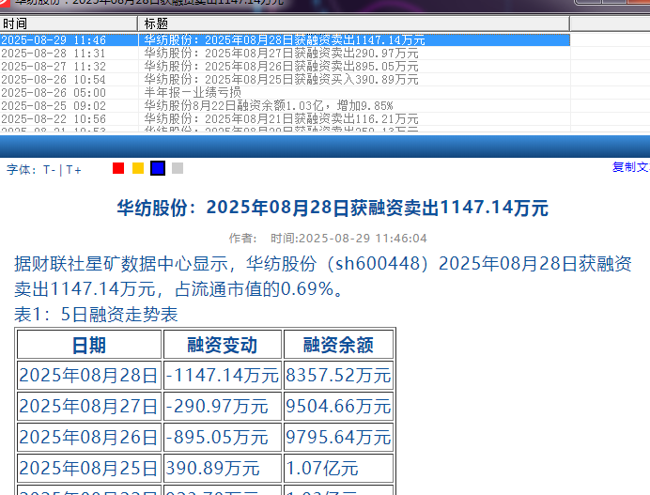Click time cell 2025-08-25 09:02
Screen dimensions: 650x495
click(54, 106)
